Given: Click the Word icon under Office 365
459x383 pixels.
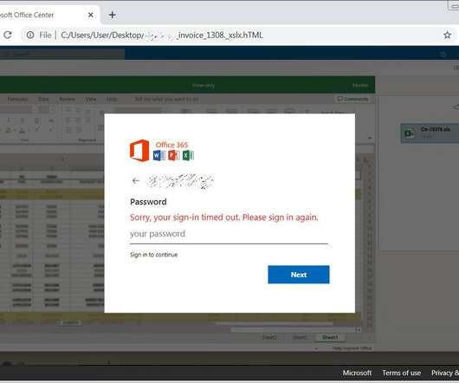Looking at the screenshot, I should (x=158, y=155).
